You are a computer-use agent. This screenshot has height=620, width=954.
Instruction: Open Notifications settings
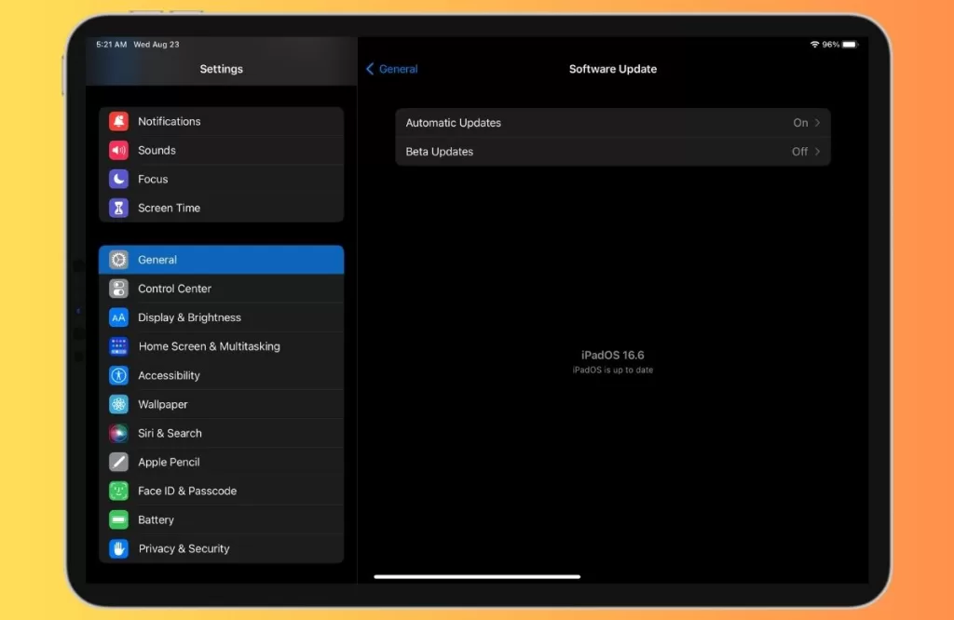pos(222,122)
